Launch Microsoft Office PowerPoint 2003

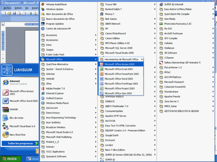point(121,74)
